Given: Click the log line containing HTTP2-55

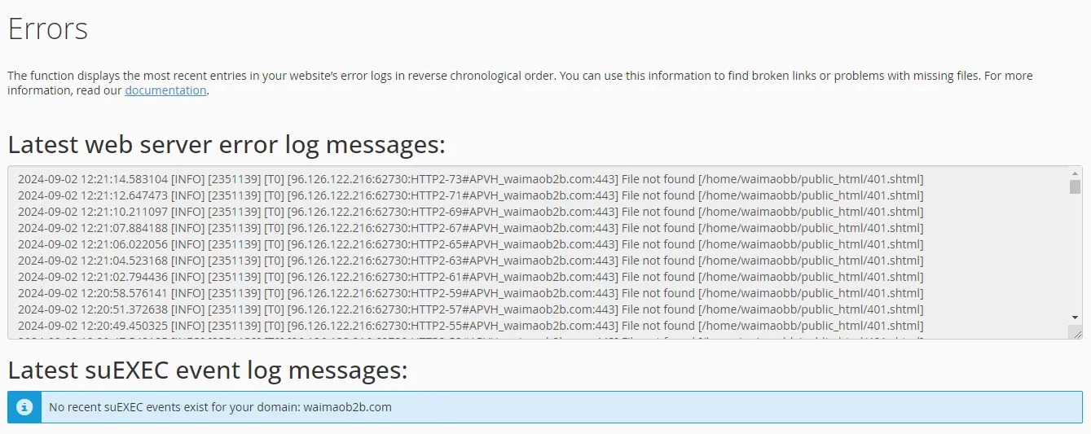Looking at the screenshot, I should click(x=470, y=326).
